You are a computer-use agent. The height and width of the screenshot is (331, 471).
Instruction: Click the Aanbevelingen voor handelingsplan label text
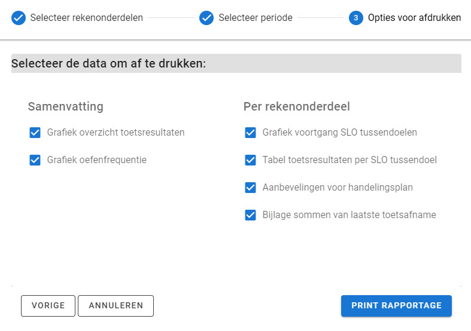pos(338,188)
